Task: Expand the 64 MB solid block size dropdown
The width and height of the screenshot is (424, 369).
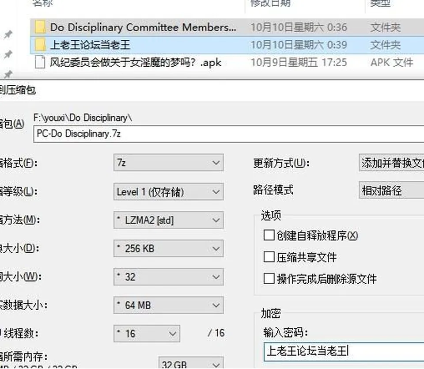Action: 168,305
